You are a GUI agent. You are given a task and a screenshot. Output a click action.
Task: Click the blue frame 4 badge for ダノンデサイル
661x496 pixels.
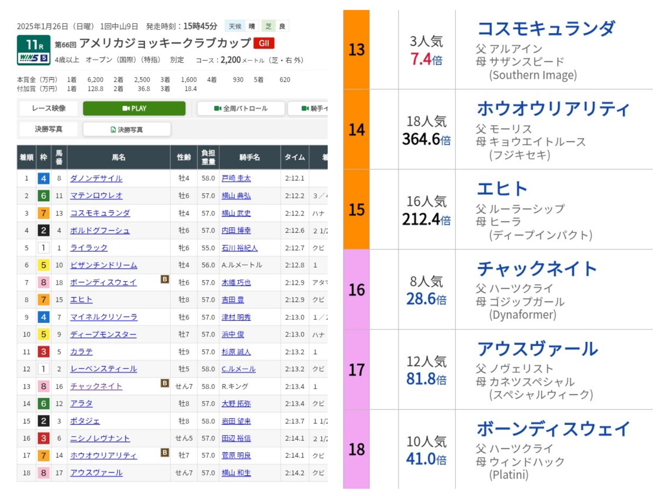pyautogui.click(x=43, y=178)
